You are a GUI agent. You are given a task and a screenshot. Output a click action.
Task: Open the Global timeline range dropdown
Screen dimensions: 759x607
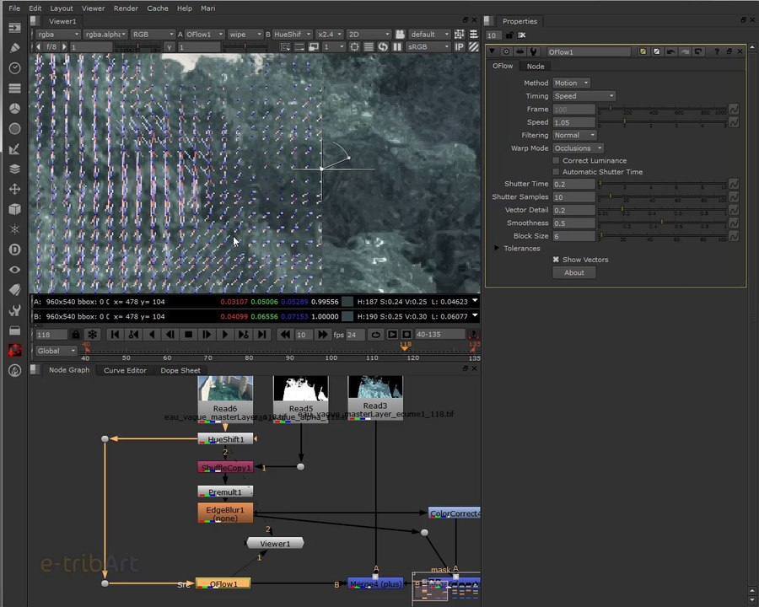tap(57, 351)
